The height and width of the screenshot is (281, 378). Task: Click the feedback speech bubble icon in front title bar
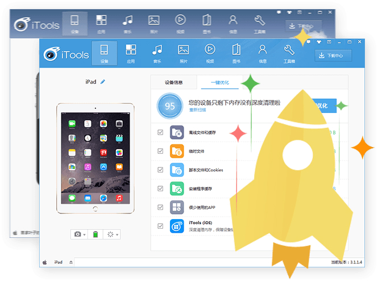coord(309,42)
